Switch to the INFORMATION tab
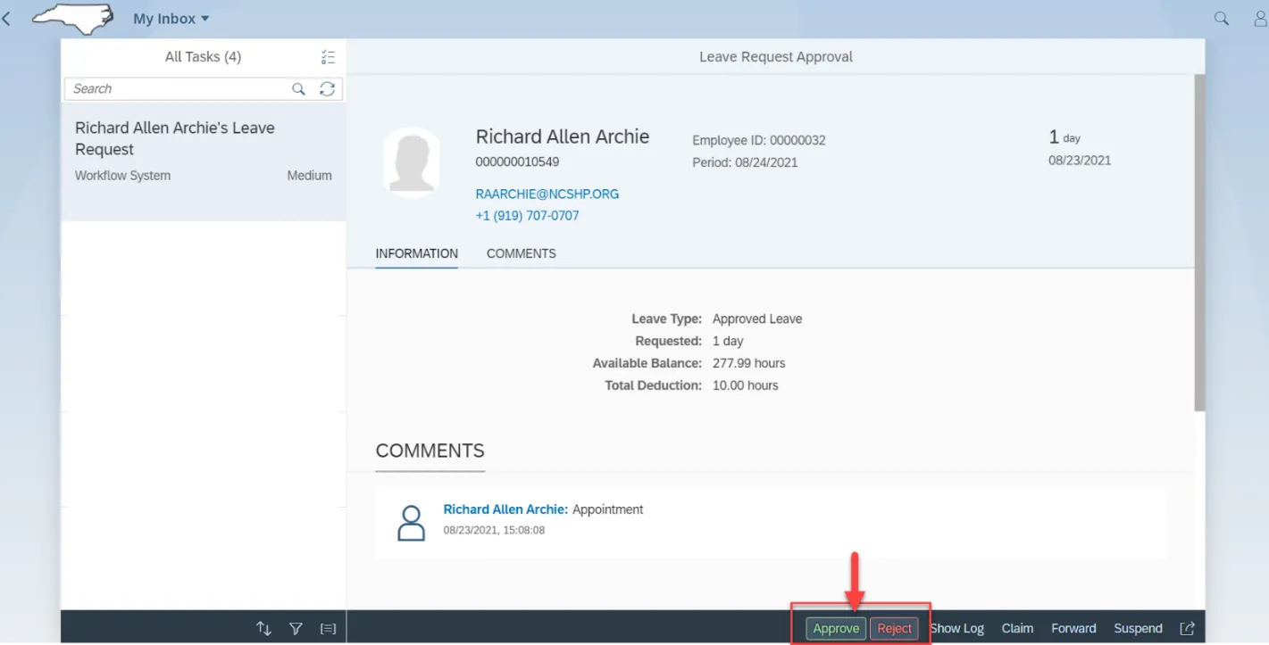The image size is (1269, 645). (x=417, y=253)
